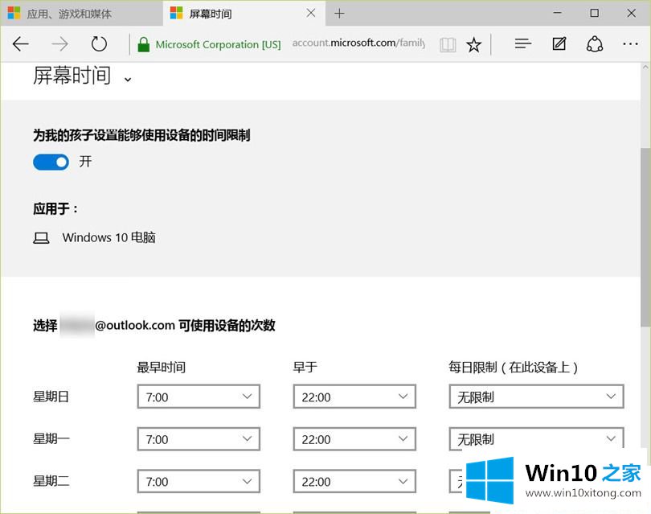
Task: Click the 最早时间 column header
Action: tap(161, 368)
